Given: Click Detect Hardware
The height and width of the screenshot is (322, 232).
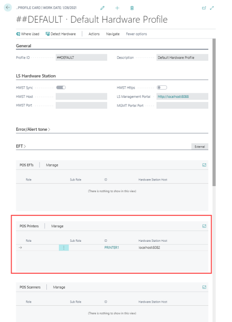Looking at the screenshot, I should pos(61,34).
